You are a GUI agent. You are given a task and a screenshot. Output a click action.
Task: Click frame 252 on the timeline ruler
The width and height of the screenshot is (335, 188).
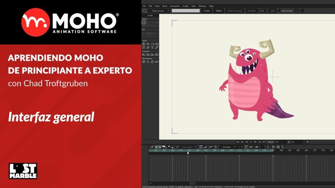click(x=290, y=150)
